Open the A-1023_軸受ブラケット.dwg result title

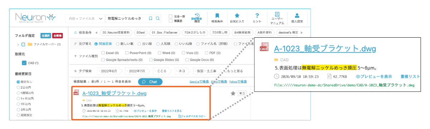[114, 94]
